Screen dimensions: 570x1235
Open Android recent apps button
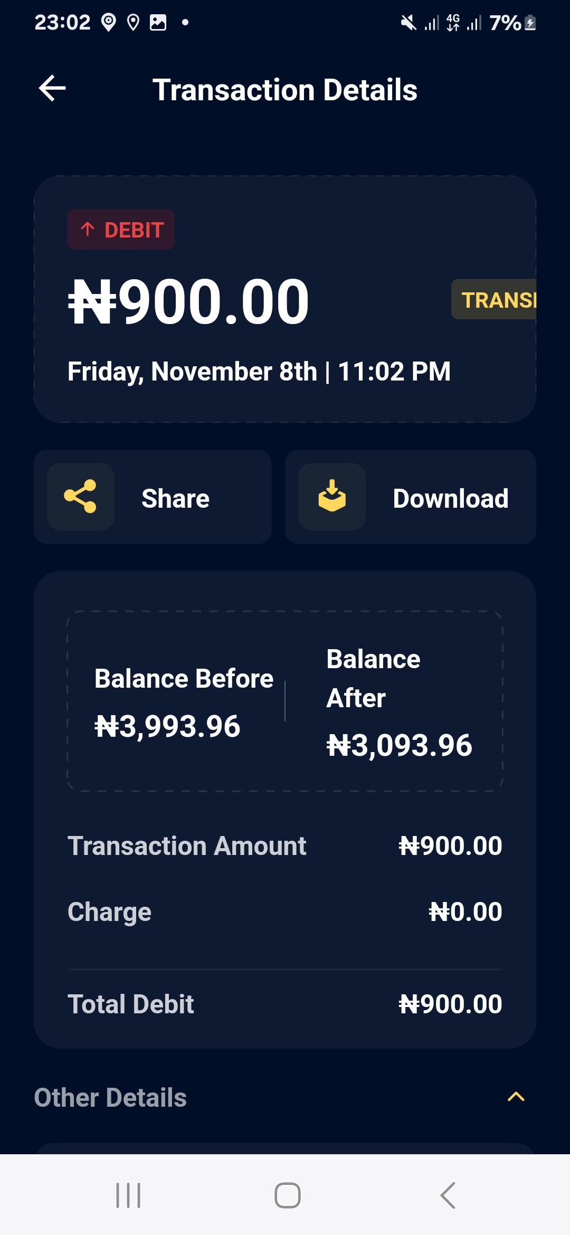click(128, 1195)
